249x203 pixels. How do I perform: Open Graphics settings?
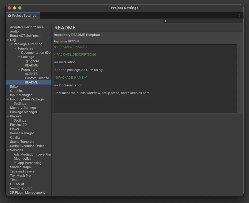(17, 91)
